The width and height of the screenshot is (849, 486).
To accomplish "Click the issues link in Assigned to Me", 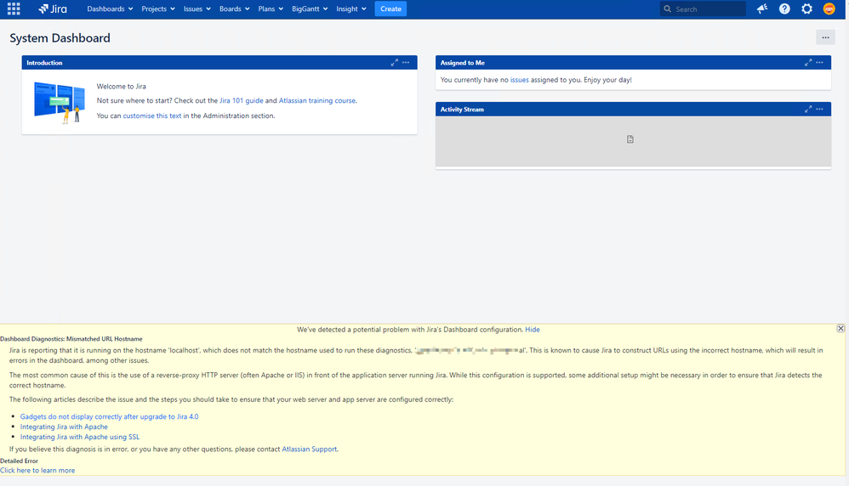I will coord(519,80).
